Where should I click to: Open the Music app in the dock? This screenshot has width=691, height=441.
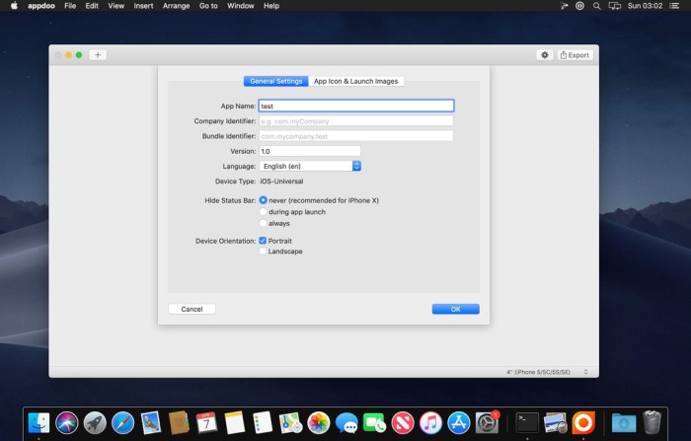tap(430, 422)
